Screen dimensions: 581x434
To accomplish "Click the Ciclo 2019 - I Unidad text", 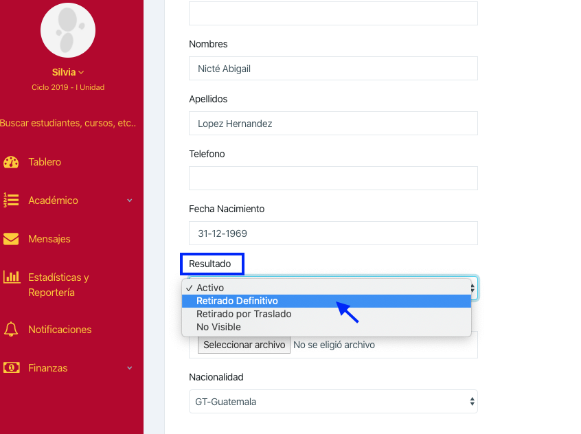I will click(68, 87).
